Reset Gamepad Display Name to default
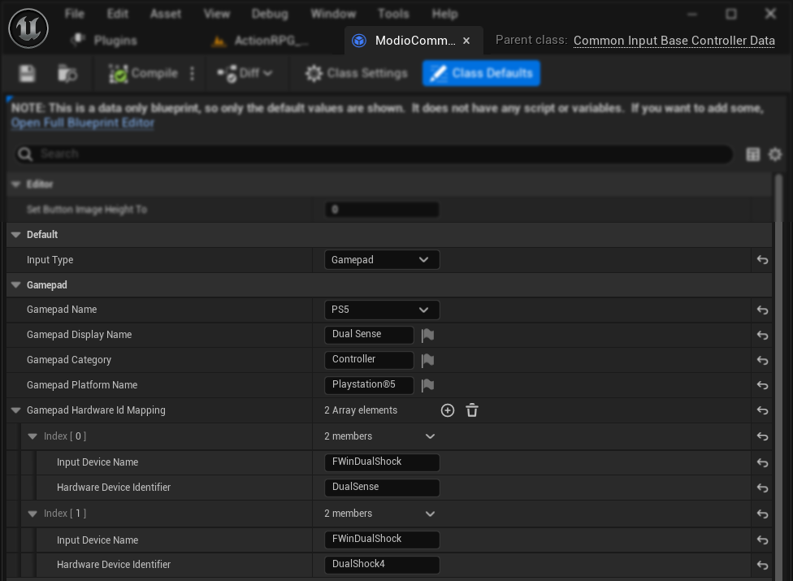This screenshot has height=581, width=793. point(762,336)
